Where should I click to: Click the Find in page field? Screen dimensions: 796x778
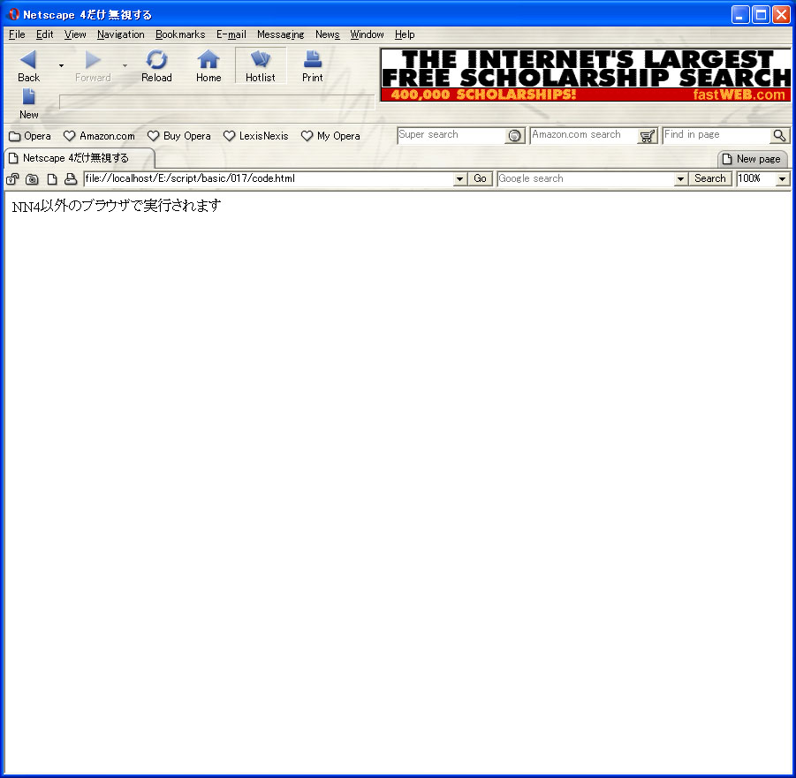[716, 135]
